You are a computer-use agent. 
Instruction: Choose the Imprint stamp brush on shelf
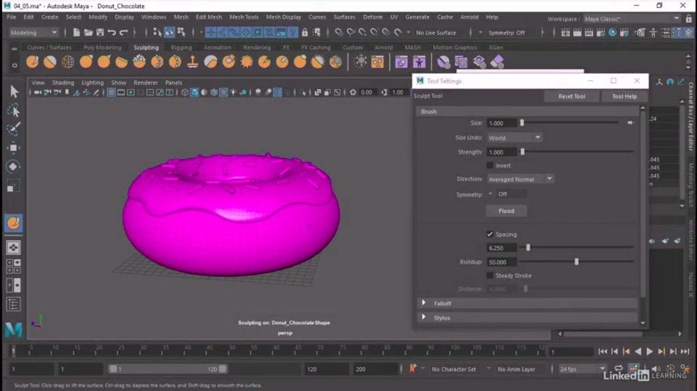tap(193, 62)
